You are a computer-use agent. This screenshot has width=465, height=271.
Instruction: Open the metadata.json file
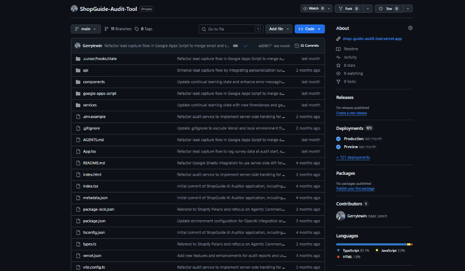coord(95,198)
